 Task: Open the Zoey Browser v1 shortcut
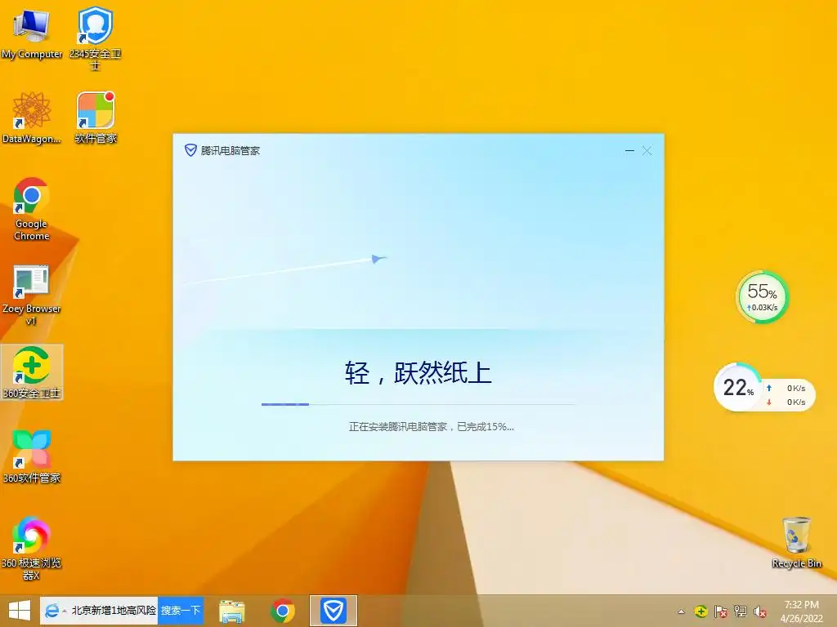coord(32,294)
